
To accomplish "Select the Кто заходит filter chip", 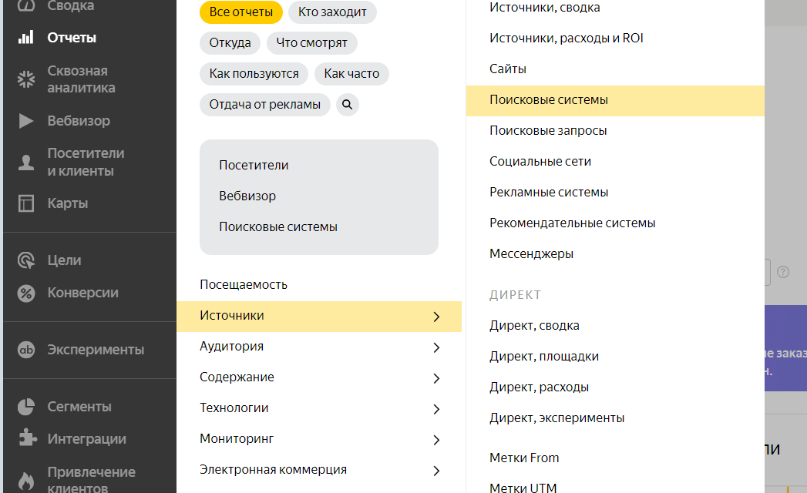I will point(332,12).
